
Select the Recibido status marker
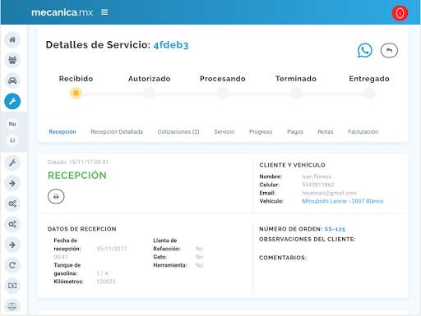tap(76, 94)
